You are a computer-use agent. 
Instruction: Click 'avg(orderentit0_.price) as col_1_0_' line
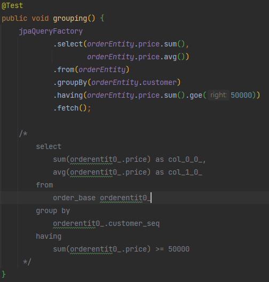click(128, 173)
